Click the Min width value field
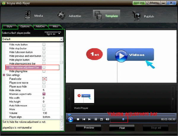The height and width of the screenshot is (136, 178). pyautogui.click(x=51, y=98)
